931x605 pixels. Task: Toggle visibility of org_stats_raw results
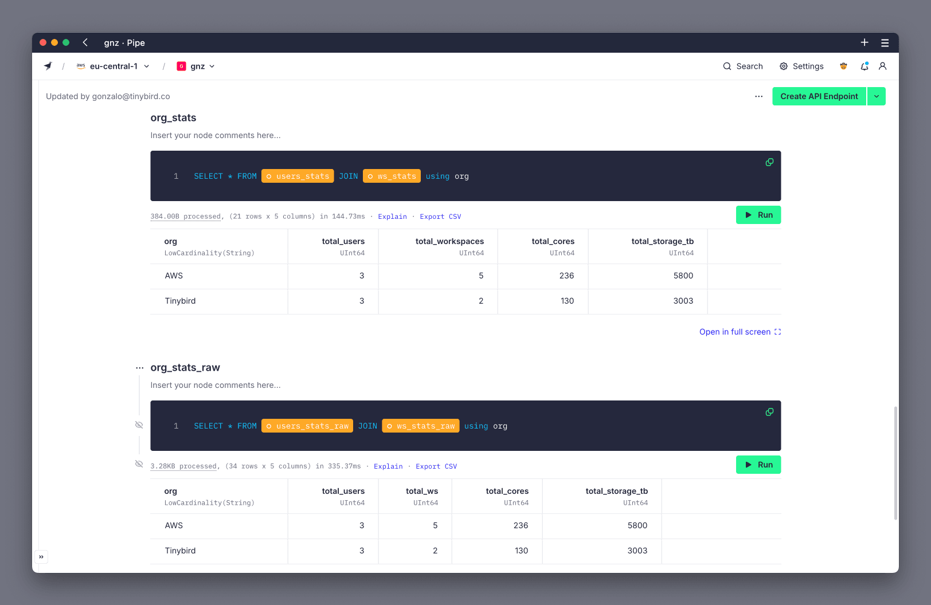tap(139, 463)
